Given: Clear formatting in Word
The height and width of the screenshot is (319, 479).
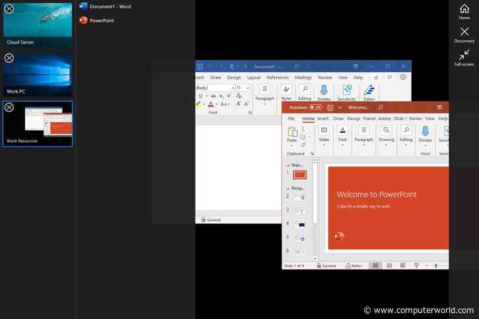Looking at the screenshot, I should pos(239,96).
